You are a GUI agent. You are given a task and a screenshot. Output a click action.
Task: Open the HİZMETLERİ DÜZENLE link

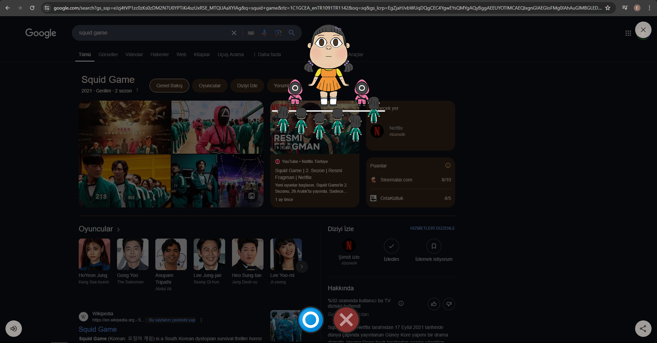433,228
